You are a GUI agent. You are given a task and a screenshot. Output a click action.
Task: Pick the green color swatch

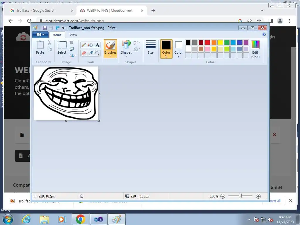point(227,42)
